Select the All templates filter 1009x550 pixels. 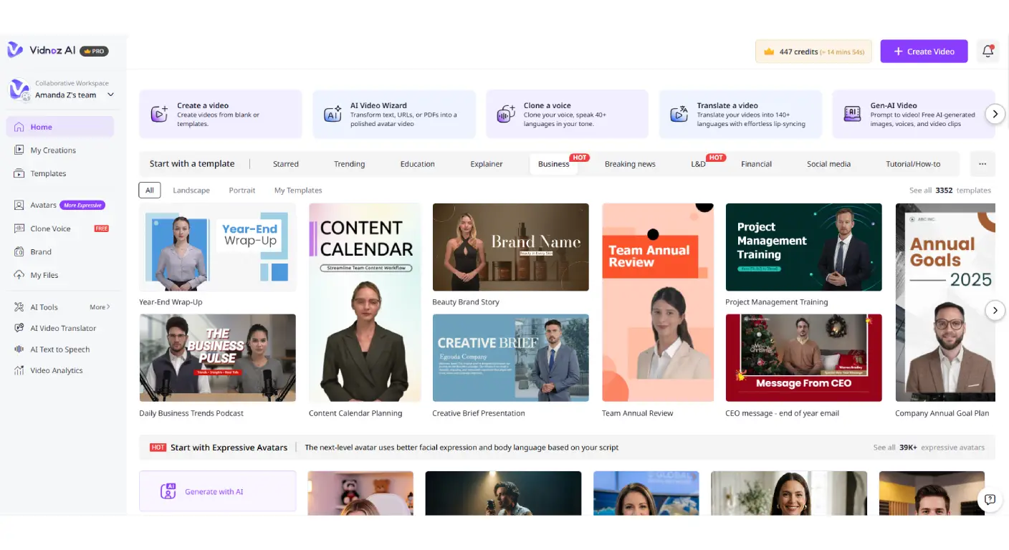click(x=150, y=190)
